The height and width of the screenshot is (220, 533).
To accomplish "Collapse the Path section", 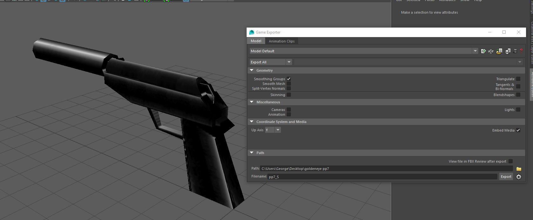I will point(252,153).
